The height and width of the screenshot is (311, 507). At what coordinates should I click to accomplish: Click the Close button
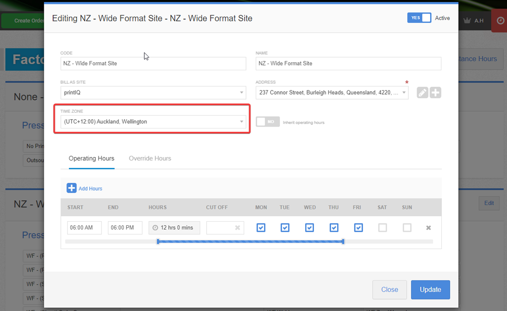pyautogui.click(x=390, y=290)
